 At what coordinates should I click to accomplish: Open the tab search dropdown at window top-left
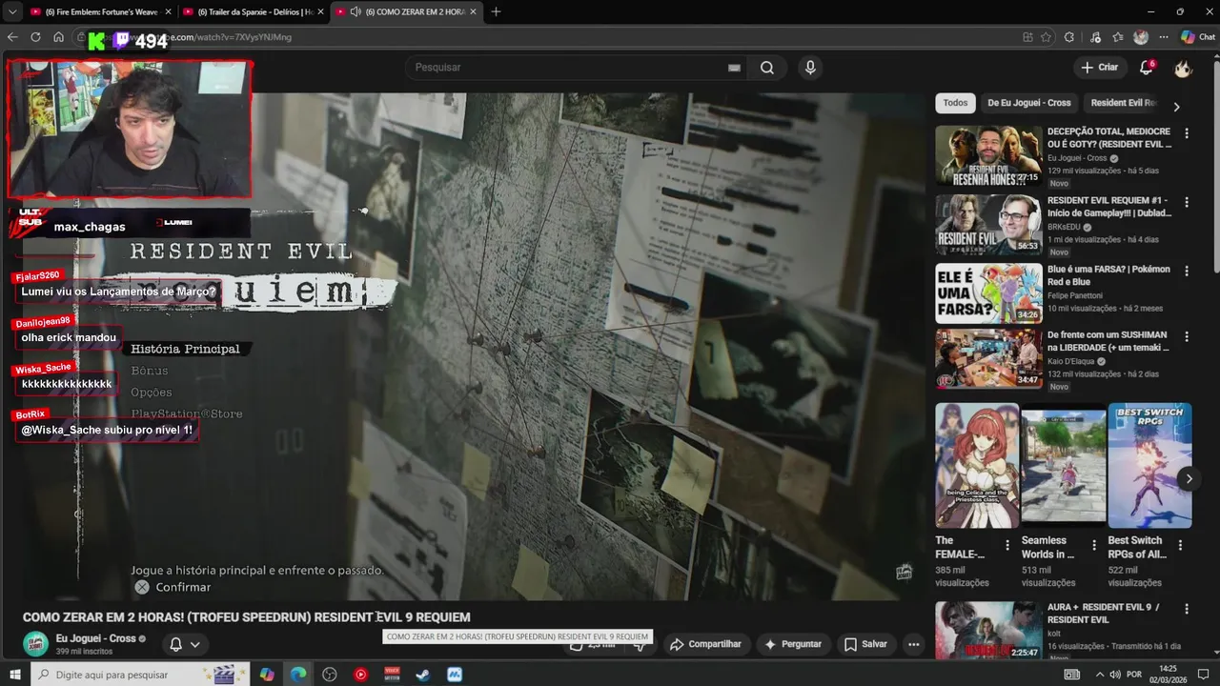click(11, 11)
